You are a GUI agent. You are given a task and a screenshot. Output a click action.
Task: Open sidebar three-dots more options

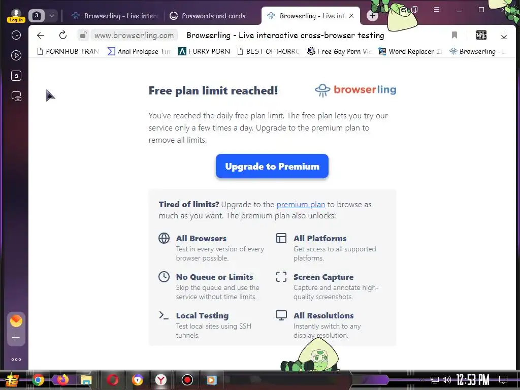[16, 360]
